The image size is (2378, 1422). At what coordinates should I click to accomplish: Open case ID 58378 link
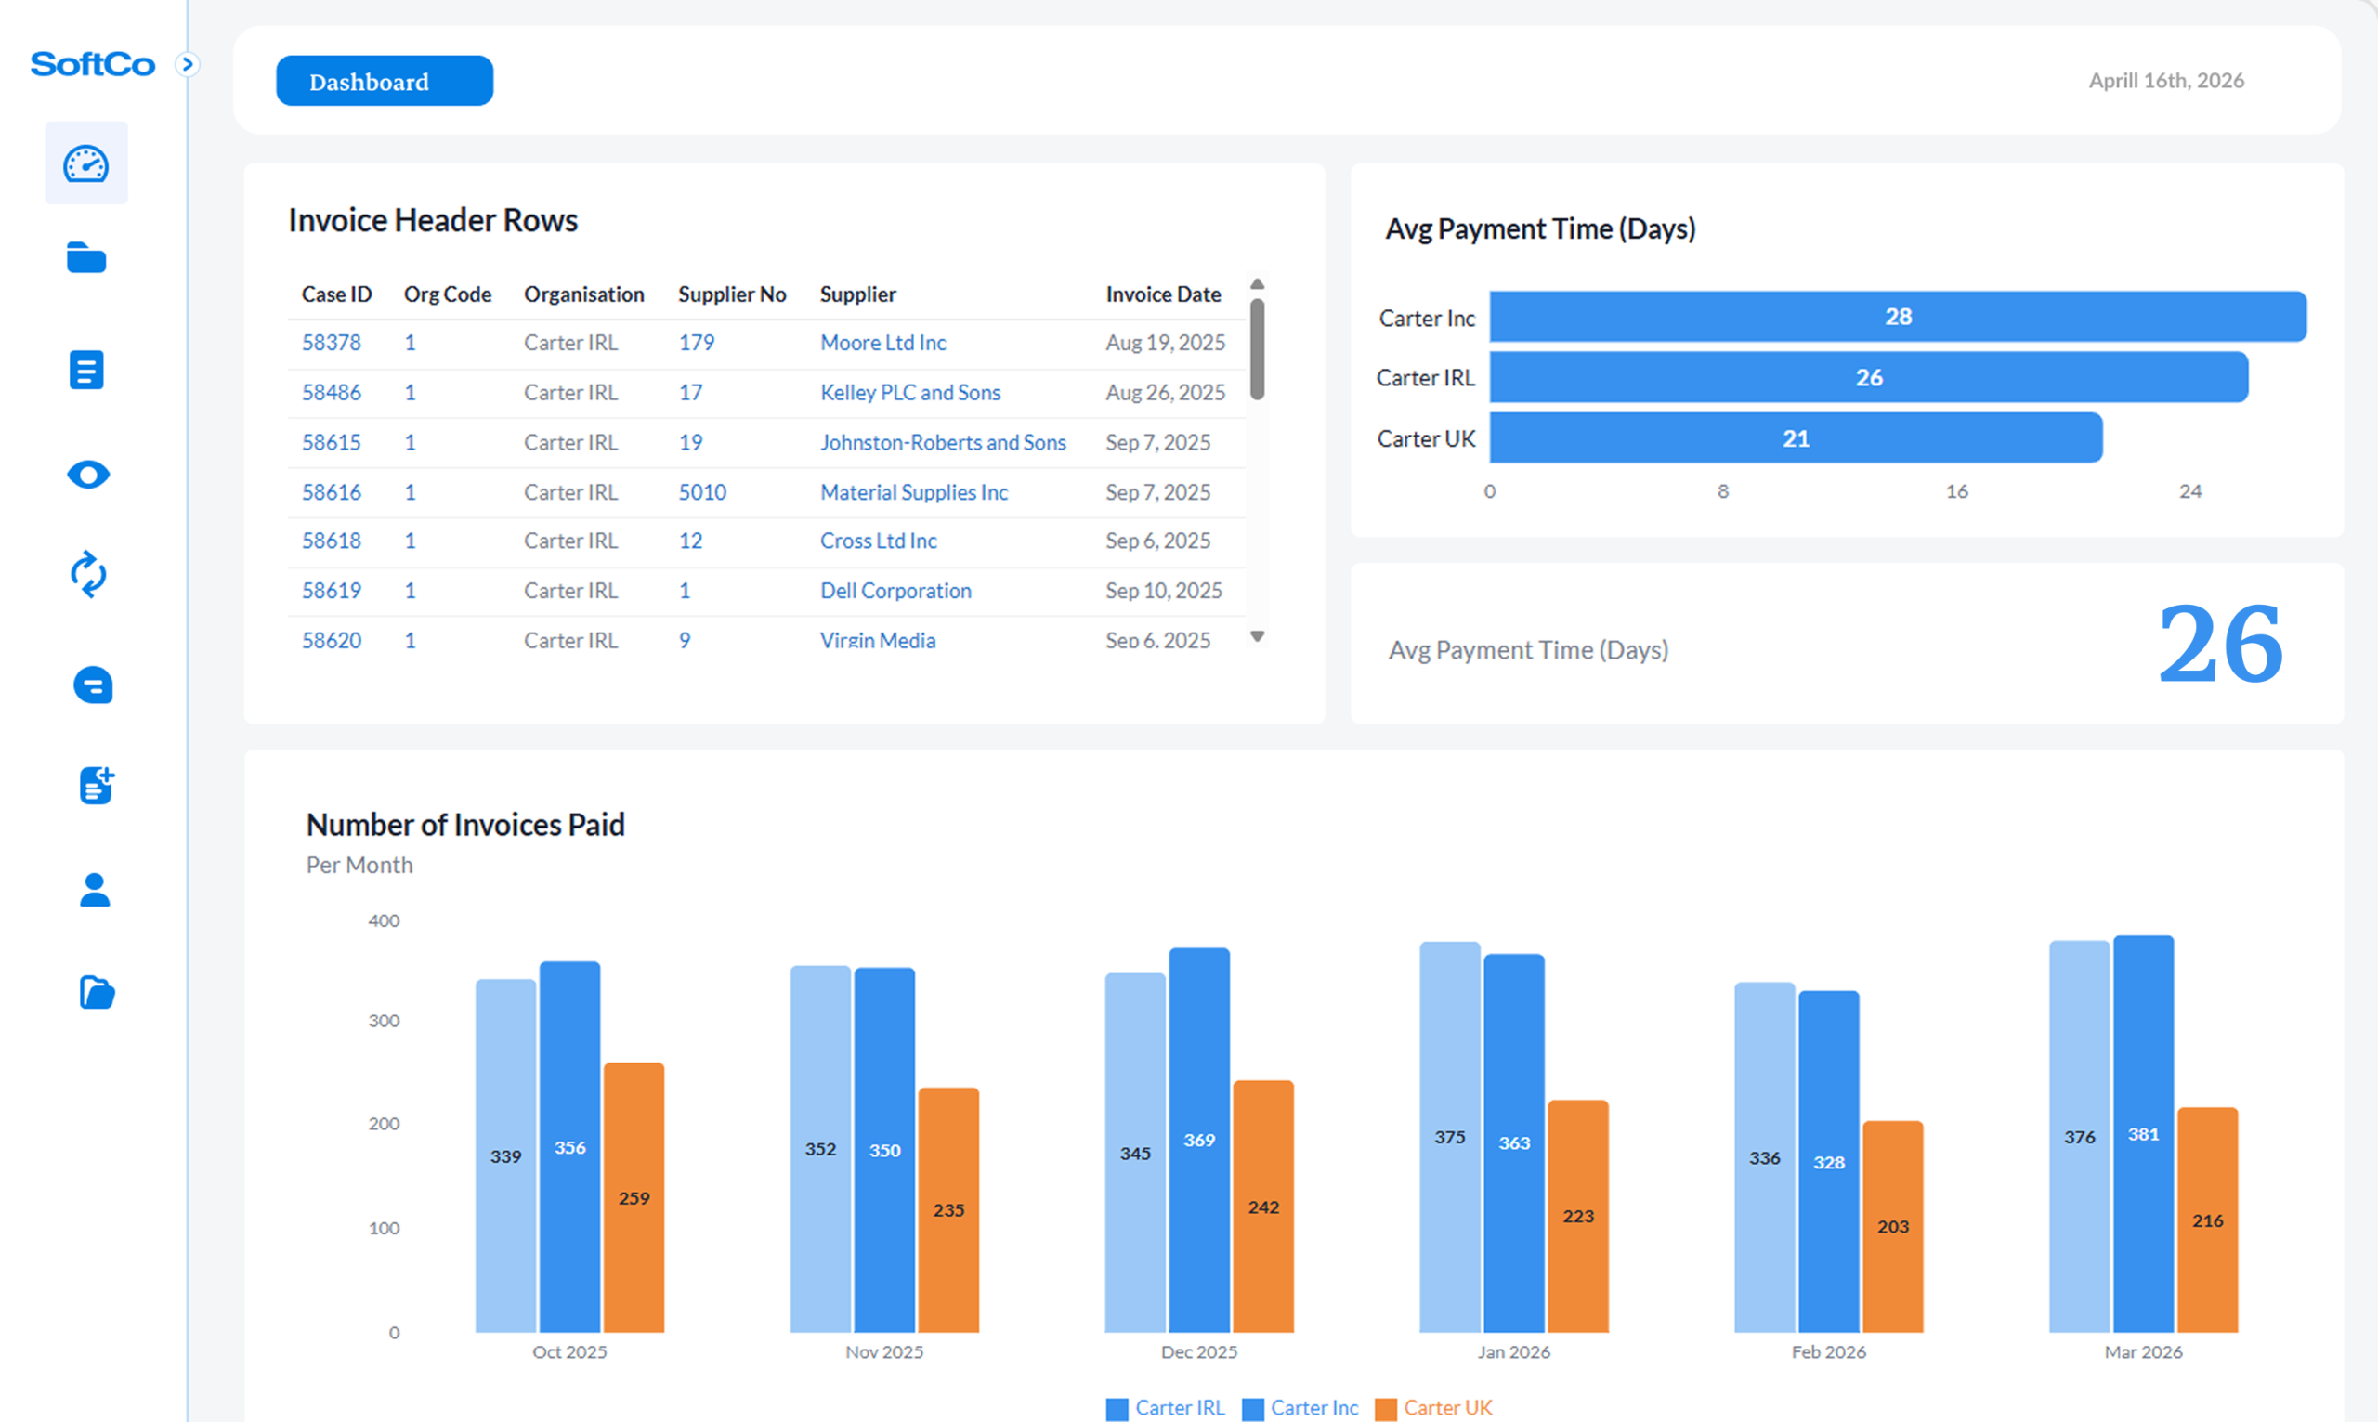(x=332, y=342)
